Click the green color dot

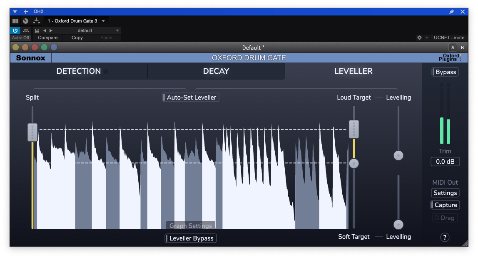pos(44,48)
